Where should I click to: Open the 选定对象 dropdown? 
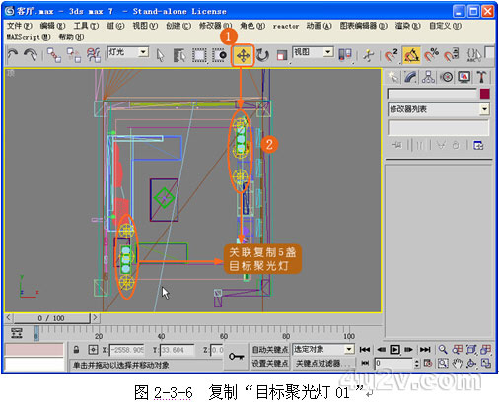[x=350, y=349]
